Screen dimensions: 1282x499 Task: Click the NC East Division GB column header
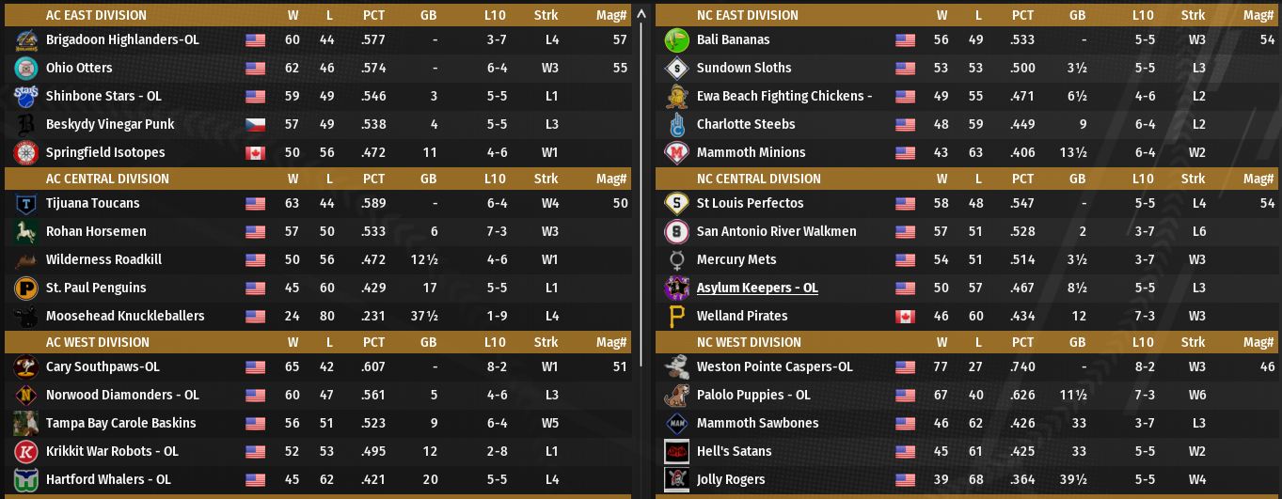coord(1077,15)
